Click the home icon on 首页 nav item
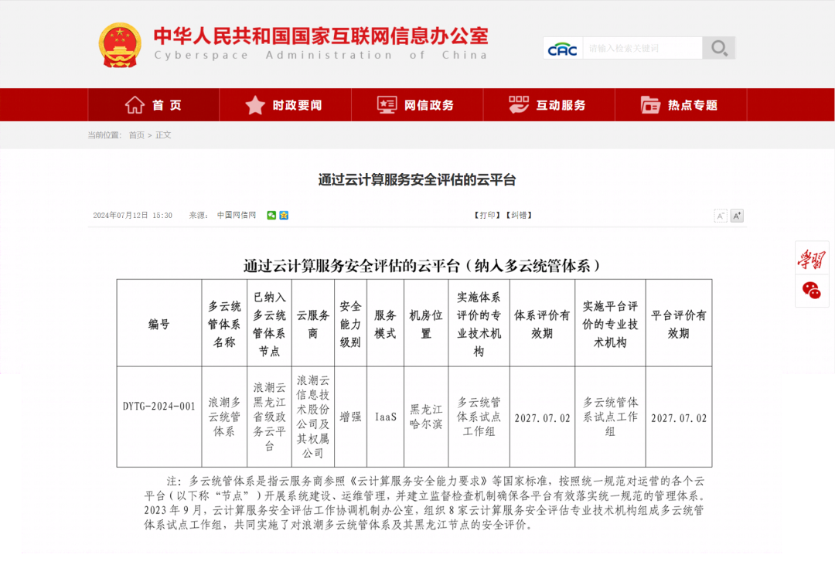Image resolution: width=835 pixels, height=582 pixels. point(135,104)
